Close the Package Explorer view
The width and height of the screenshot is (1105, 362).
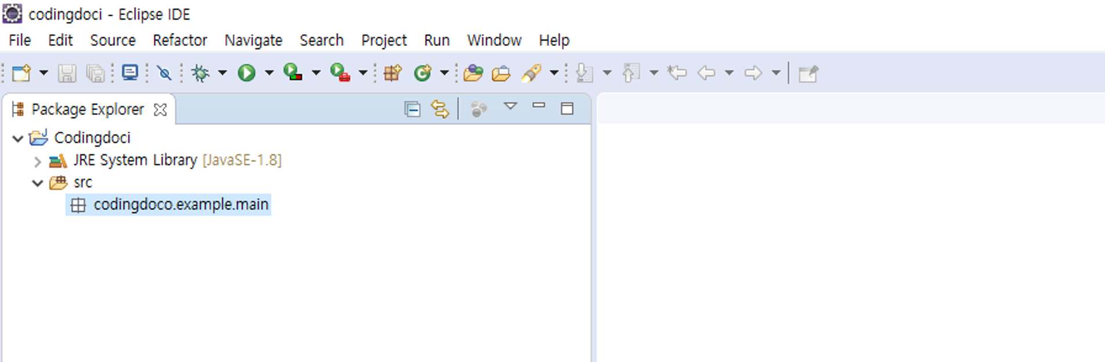click(160, 110)
